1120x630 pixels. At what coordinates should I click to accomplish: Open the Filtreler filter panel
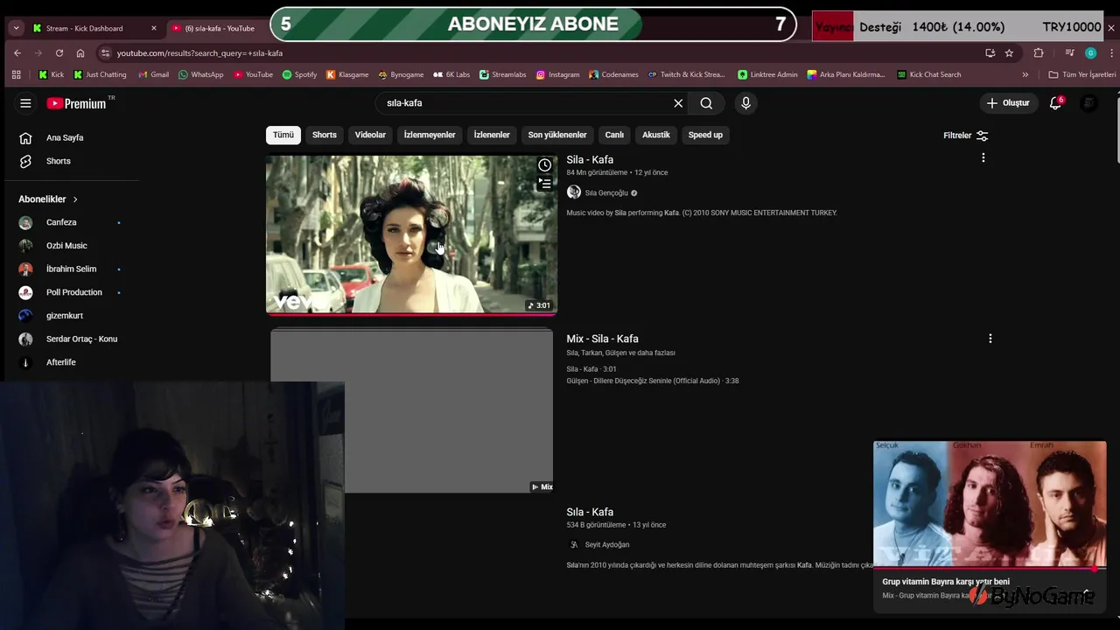click(965, 136)
